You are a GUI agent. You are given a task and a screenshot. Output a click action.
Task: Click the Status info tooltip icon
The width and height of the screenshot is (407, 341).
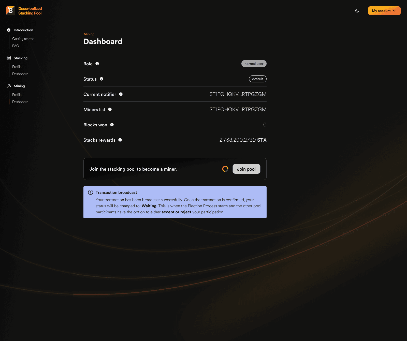101,79
